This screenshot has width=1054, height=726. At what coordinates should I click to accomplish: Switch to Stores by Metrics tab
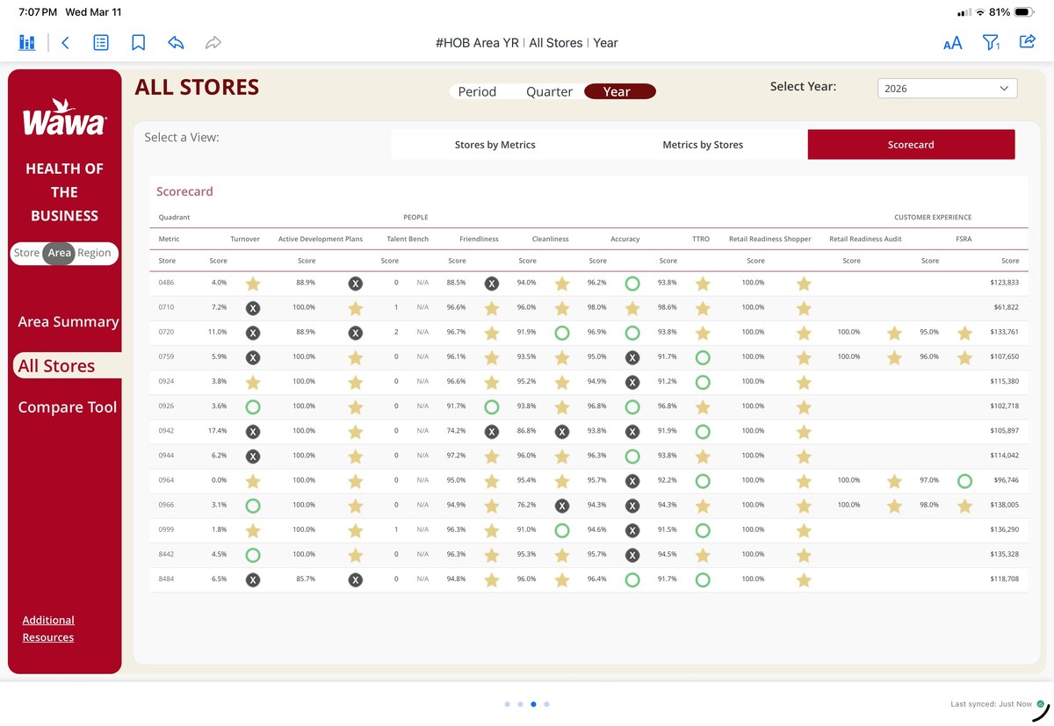[x=495, y=145]
